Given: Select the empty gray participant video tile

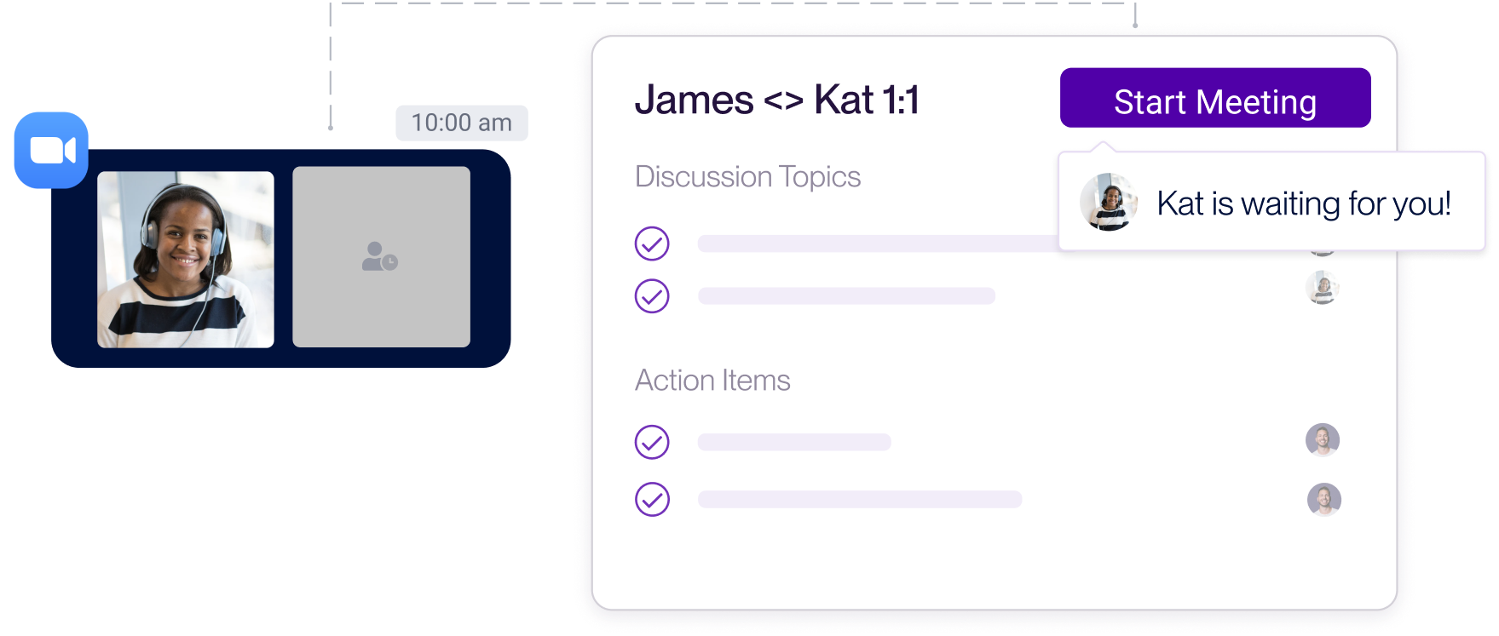Looking at the screenshot, I should (x=382, y=256).
